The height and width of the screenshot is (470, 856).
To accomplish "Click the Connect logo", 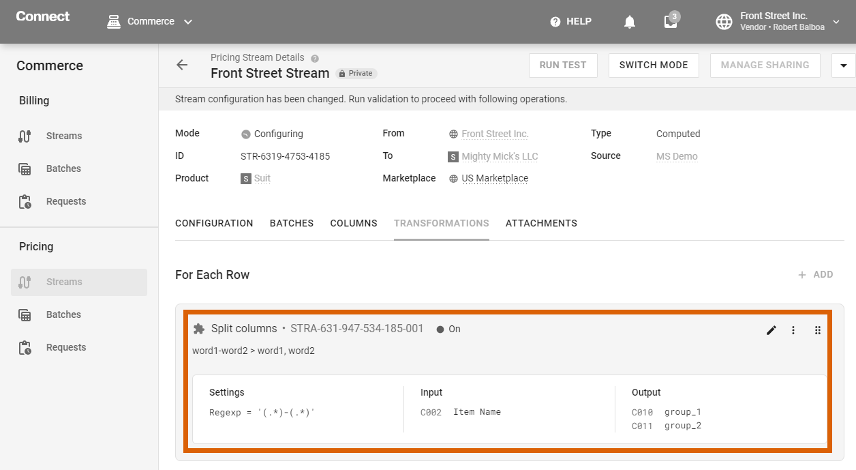I will (x=43, y=16).
